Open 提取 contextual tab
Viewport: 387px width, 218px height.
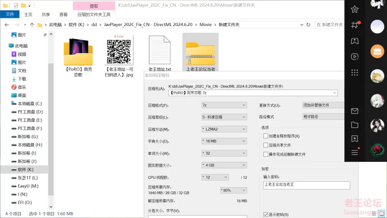click(94, 6)
